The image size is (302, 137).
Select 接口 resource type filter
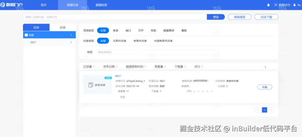pos(128,31)
